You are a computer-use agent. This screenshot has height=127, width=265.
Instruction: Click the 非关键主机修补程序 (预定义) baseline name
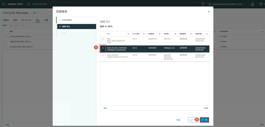(x=21, y=47)
